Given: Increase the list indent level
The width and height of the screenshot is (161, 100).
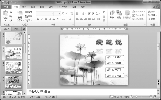Looking at the screenshot, I should (x=93, y=13).
